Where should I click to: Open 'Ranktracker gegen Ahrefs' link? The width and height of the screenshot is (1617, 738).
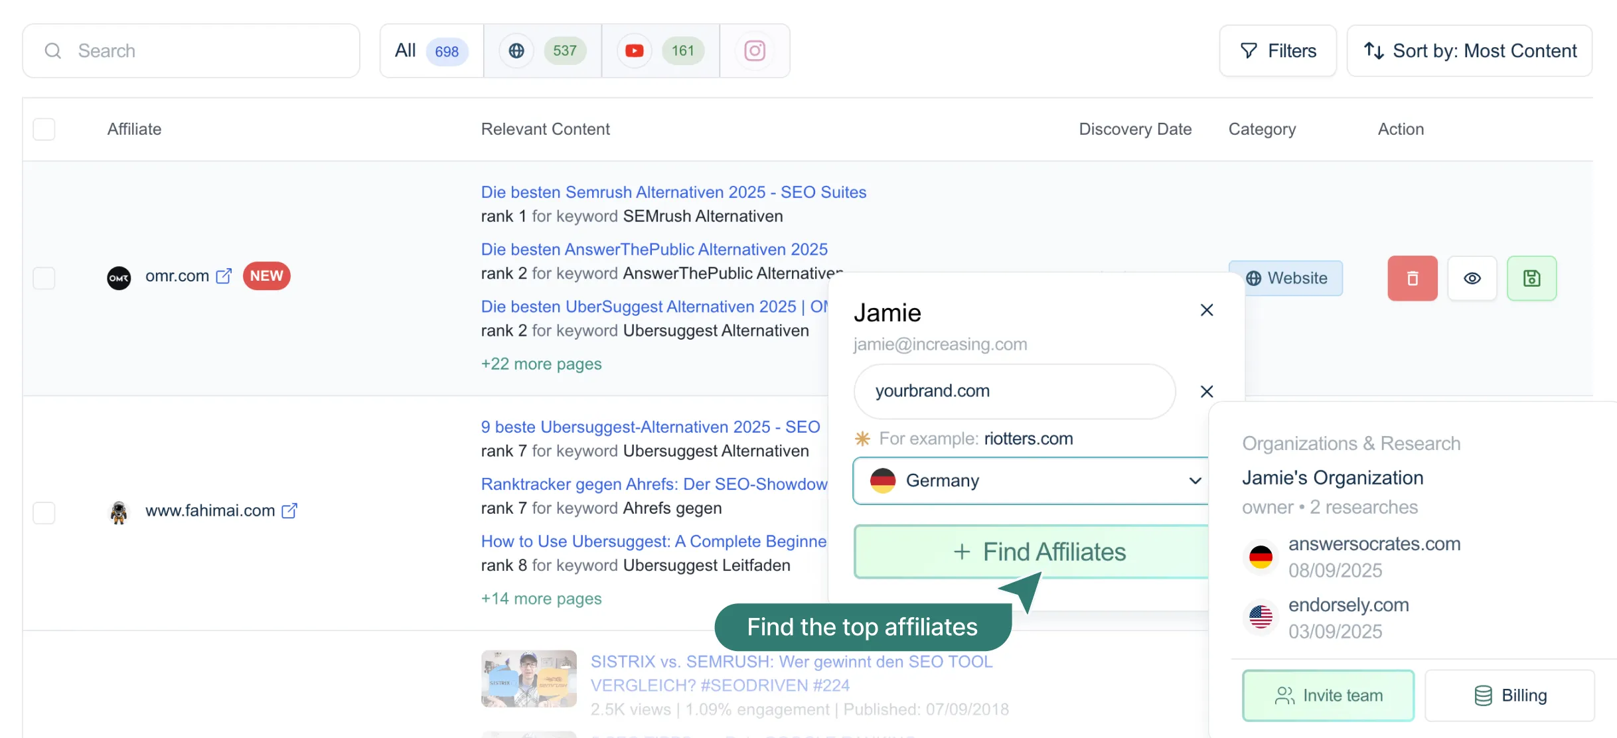pyautogui.click(x=654, y=484)
